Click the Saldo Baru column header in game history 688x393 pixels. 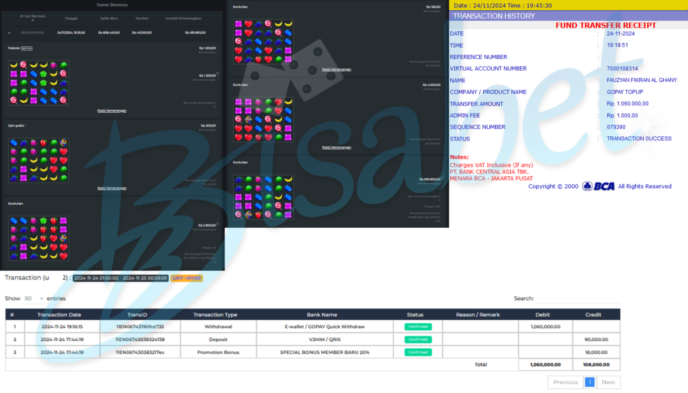[109, 18]
